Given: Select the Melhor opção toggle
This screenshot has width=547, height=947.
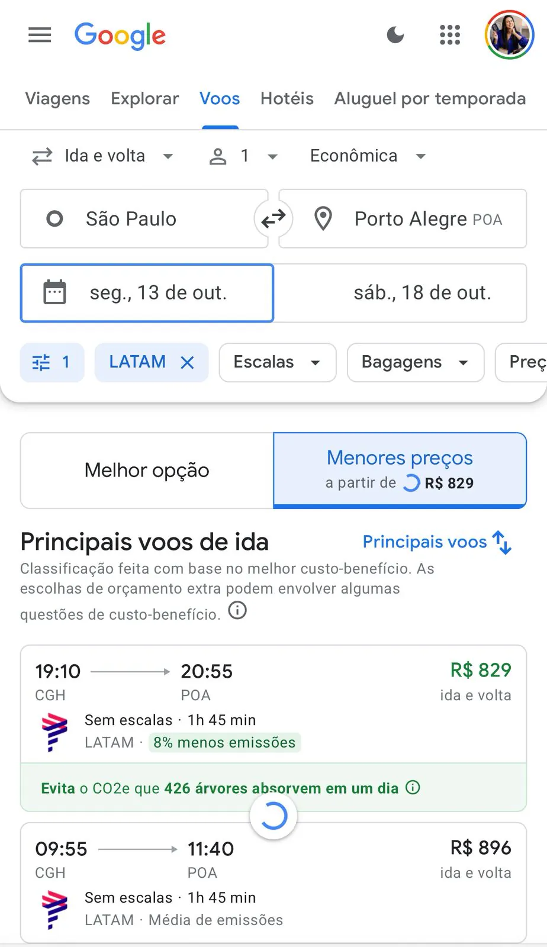Looking at the screenshot, I should 147,471.
